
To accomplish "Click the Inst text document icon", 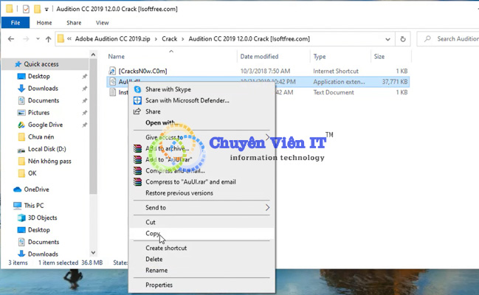I will (112, 92).
